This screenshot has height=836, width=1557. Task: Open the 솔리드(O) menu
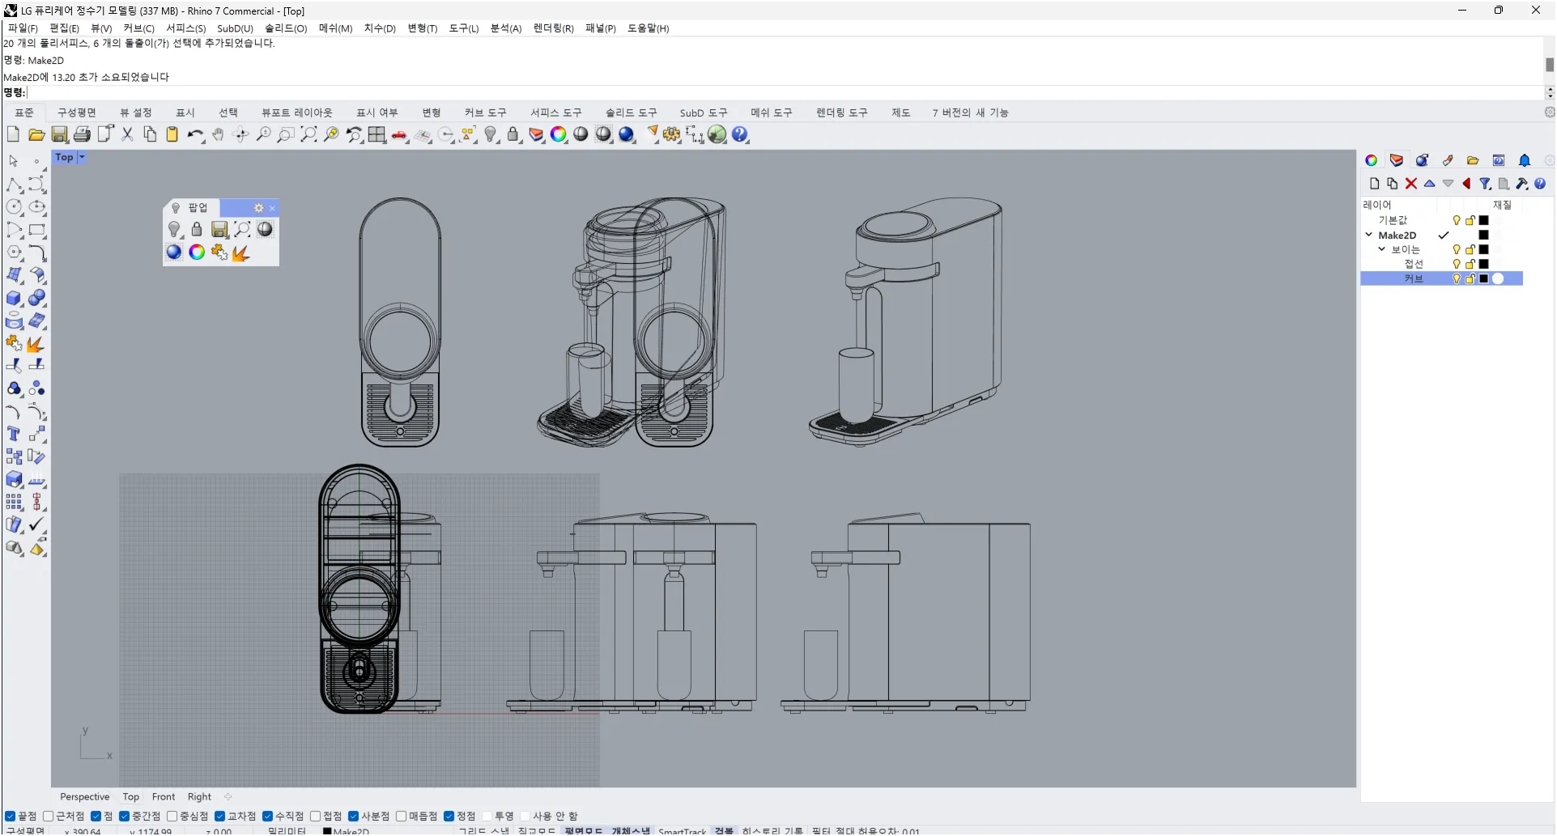(x=286, y=28)
